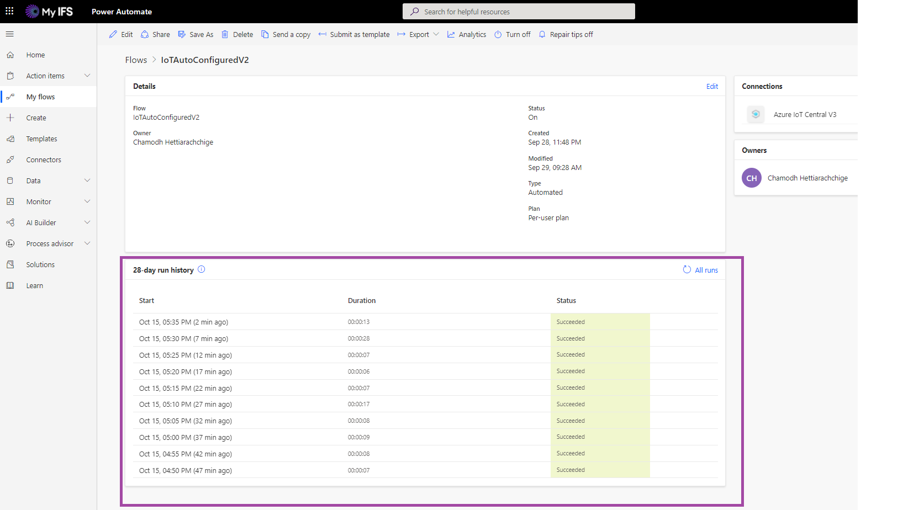Screen dimensions: 903x510
Task: Click the CH owner avatar
Action: 751,178
